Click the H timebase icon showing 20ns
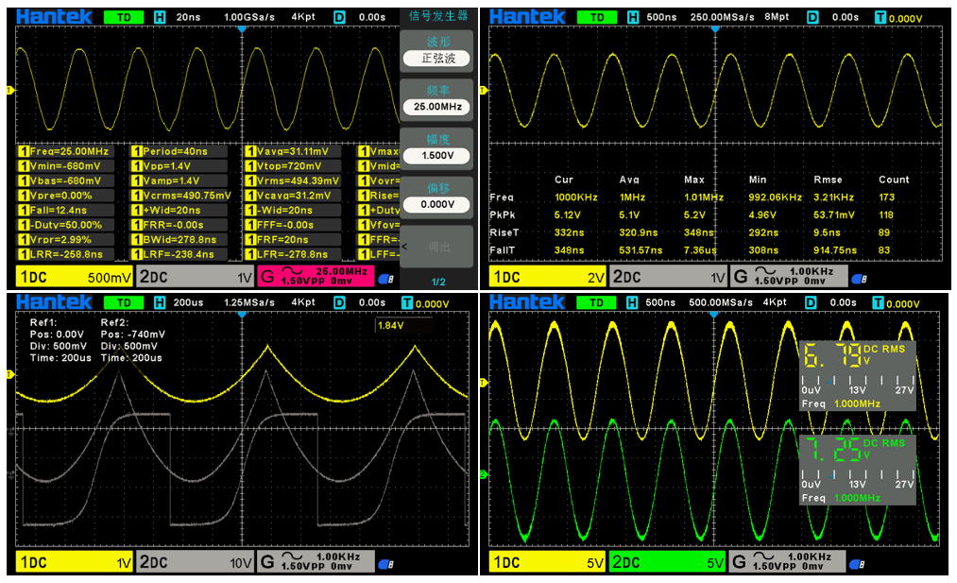The image size is (957, 583). 159,17
